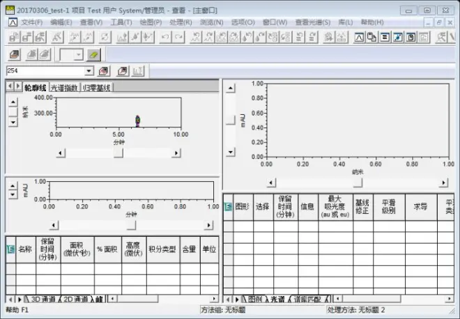
Task: Switch to the 轮廓线 tab
Action: 36,87
